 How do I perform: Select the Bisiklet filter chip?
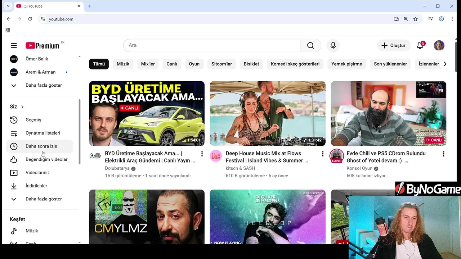click(251, 64)
